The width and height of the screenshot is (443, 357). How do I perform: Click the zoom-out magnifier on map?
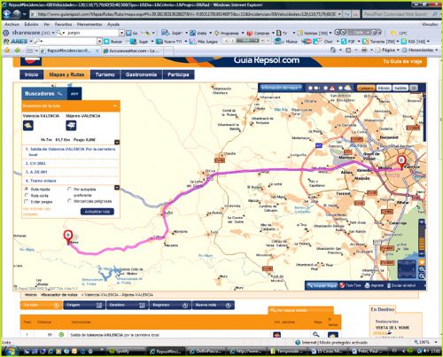point(422,276)
